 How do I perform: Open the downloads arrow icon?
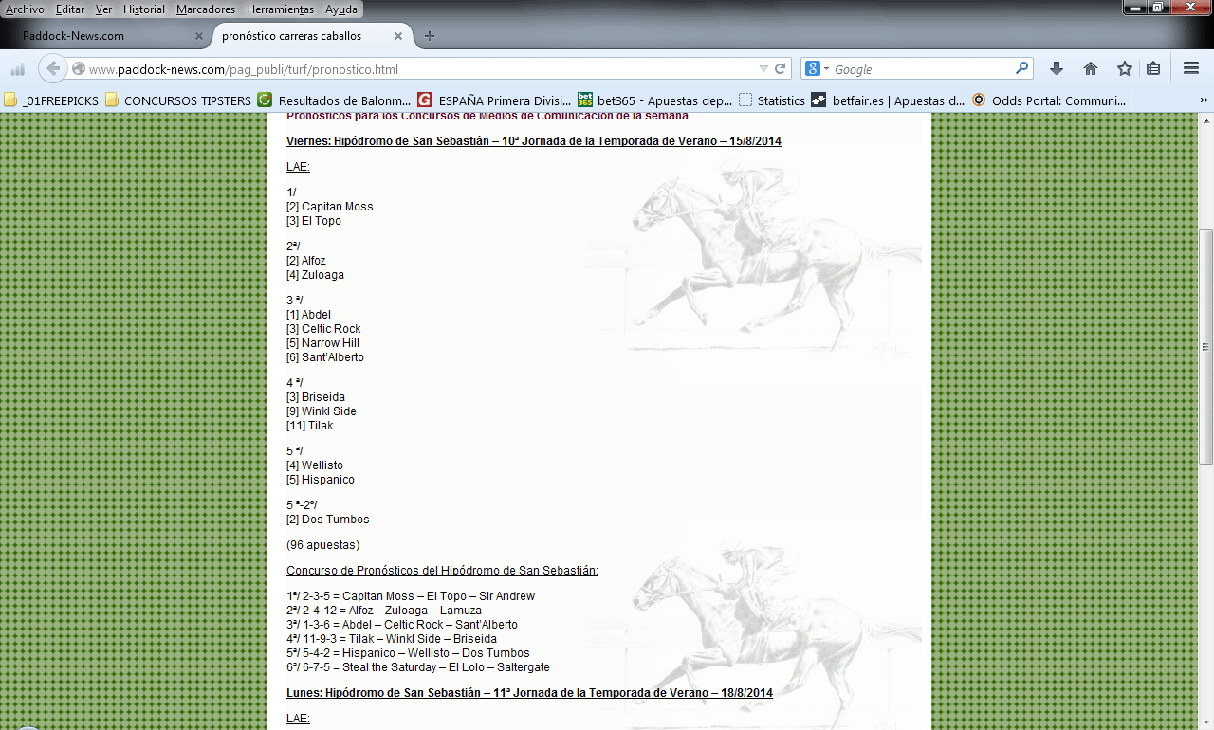point(1057,68)
